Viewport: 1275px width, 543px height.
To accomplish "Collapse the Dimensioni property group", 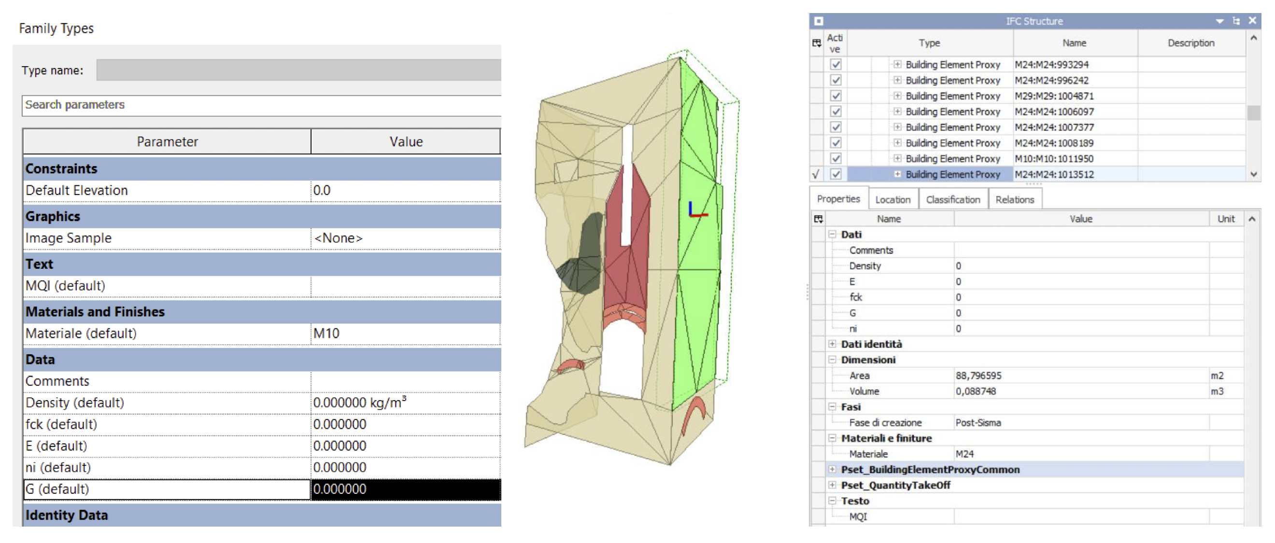I will pyautogui.click(x=832, y=360).
